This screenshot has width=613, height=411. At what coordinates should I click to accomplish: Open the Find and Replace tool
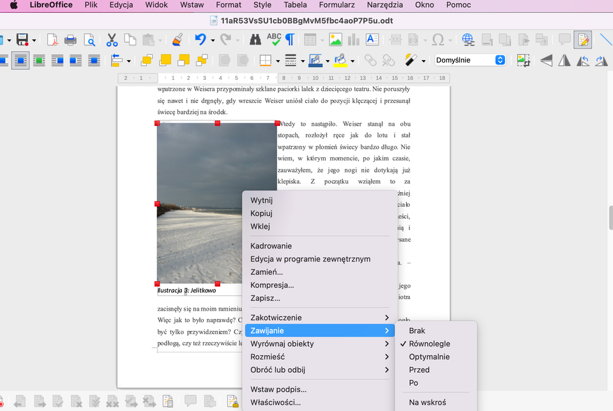click(x=255, y=39)
